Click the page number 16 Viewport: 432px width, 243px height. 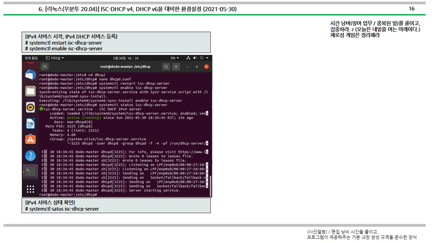click(x=411, y=9)
